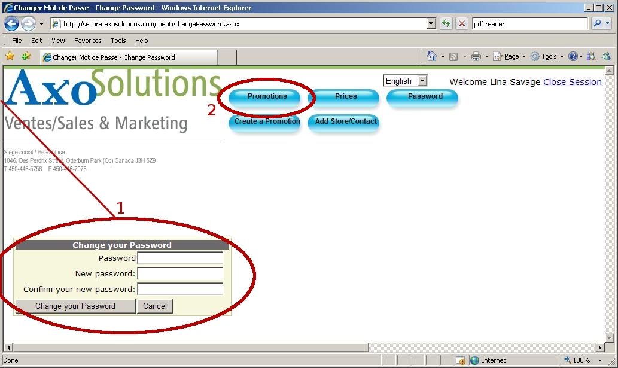
Task: Click the Add to Favorites icon
Action: 26,56
